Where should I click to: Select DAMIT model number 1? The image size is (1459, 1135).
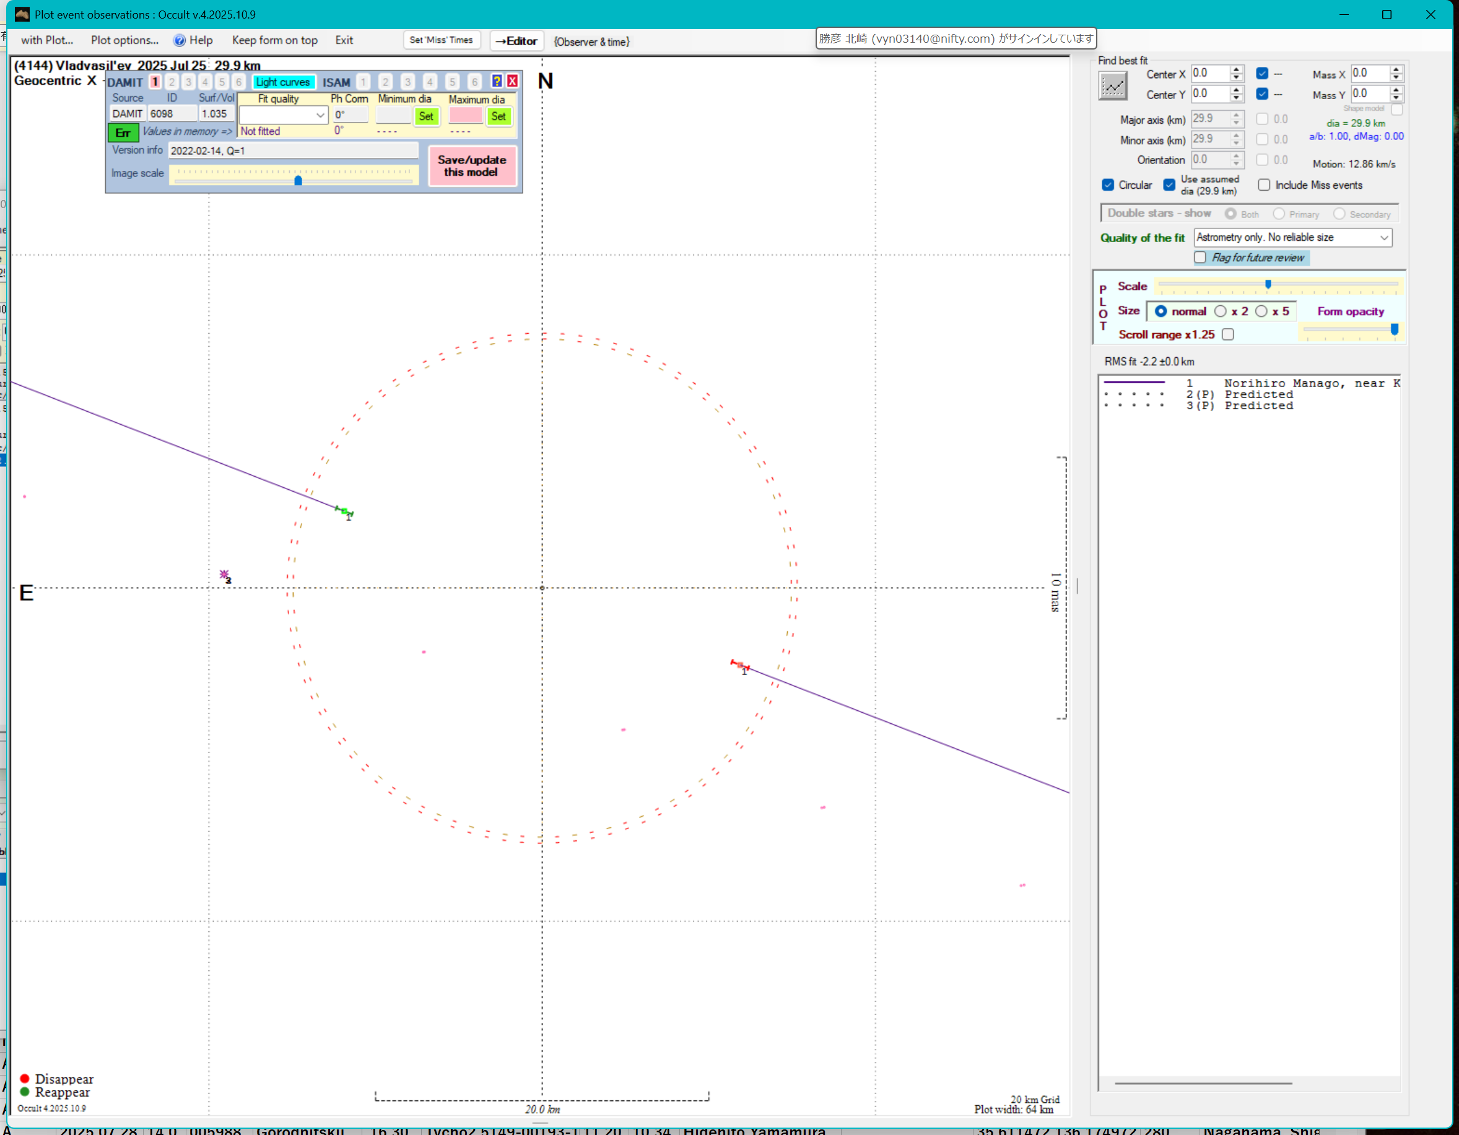coord(155,82)
